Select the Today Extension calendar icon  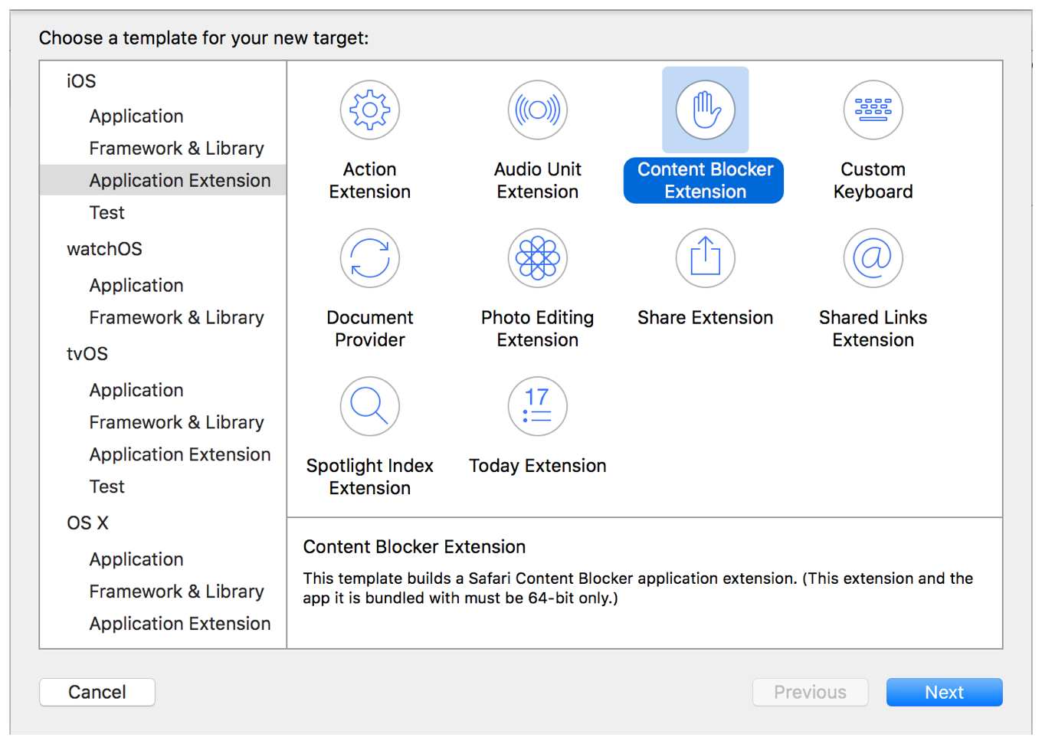(537, 406)
